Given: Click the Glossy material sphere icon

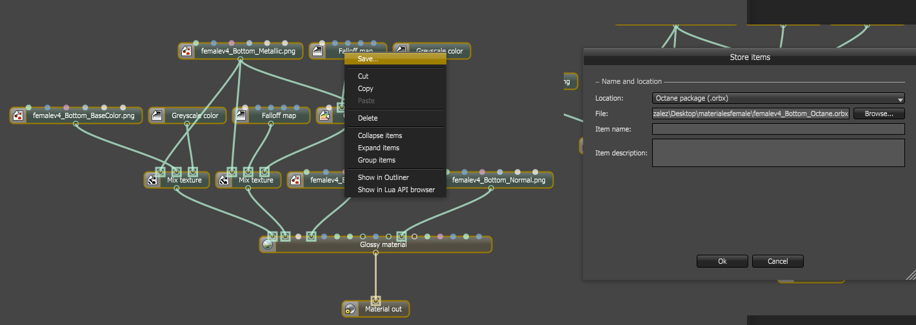Looking at the screenshot, I should (268, 245).
